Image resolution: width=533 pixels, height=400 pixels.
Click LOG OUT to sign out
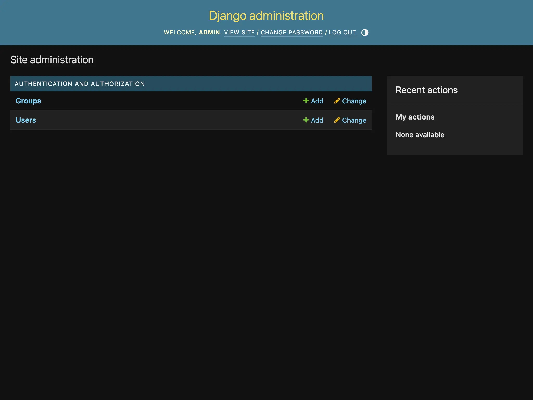point(342,32)
